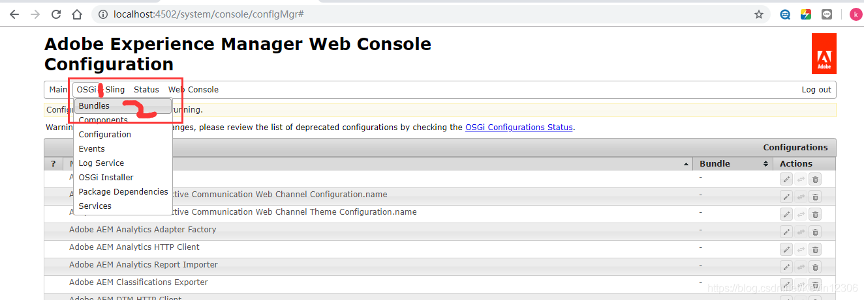864x300 pixels.
Task: Click the Adobe AEM Classifications Exporter row
Action: point(440,284)
